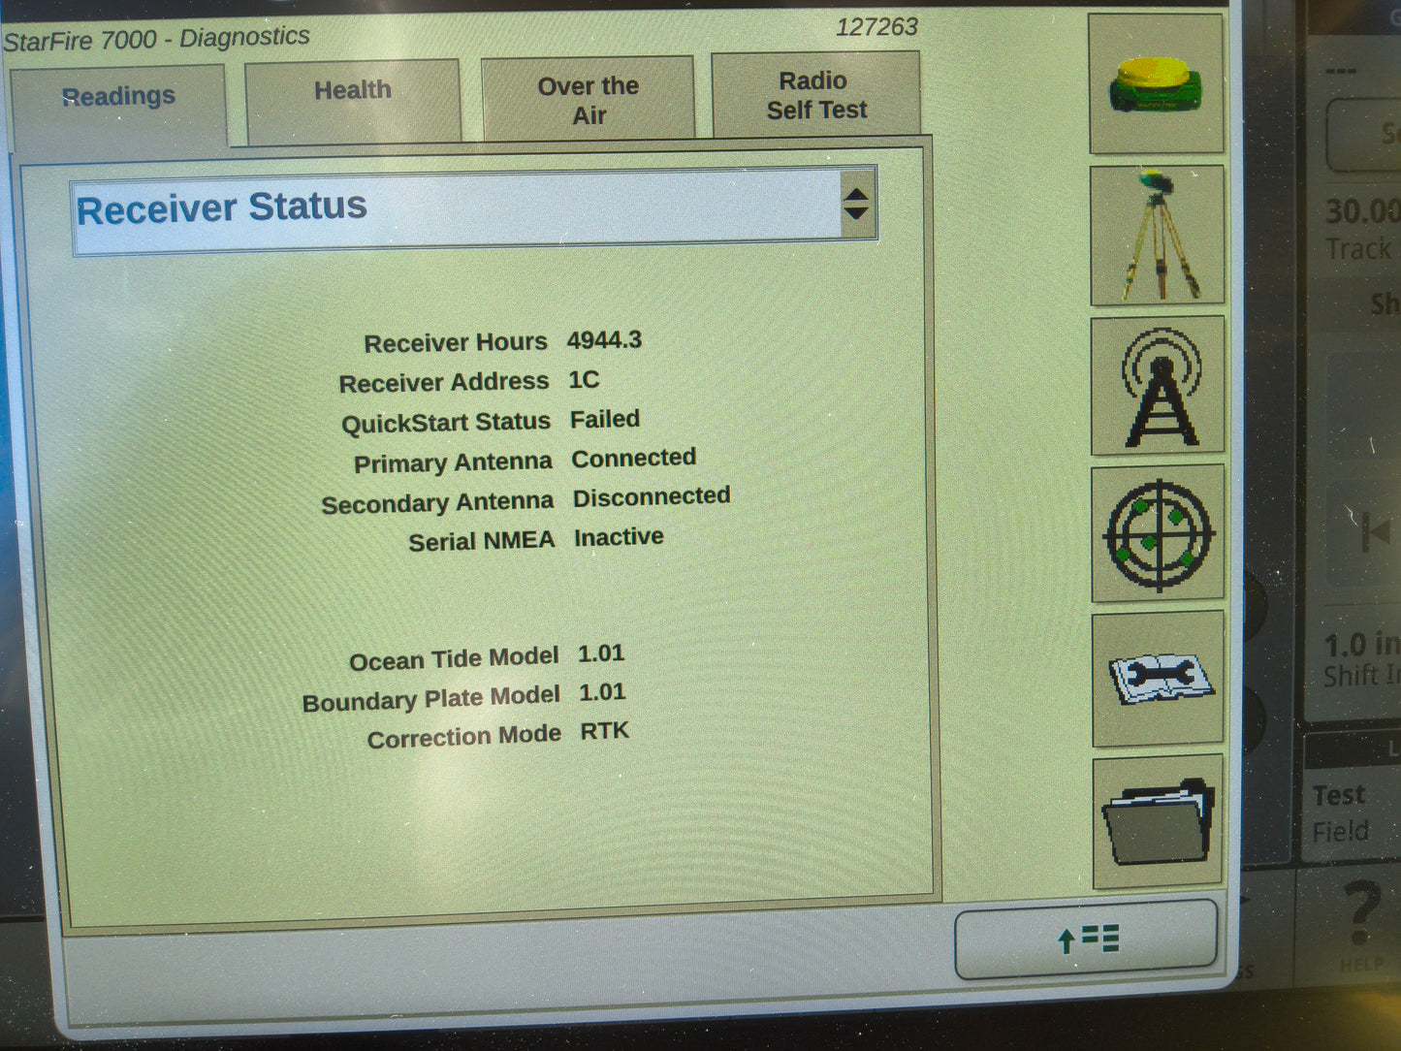
Task: Click the down arrow beside Receiver Status
Action: [x=856, y=212]
